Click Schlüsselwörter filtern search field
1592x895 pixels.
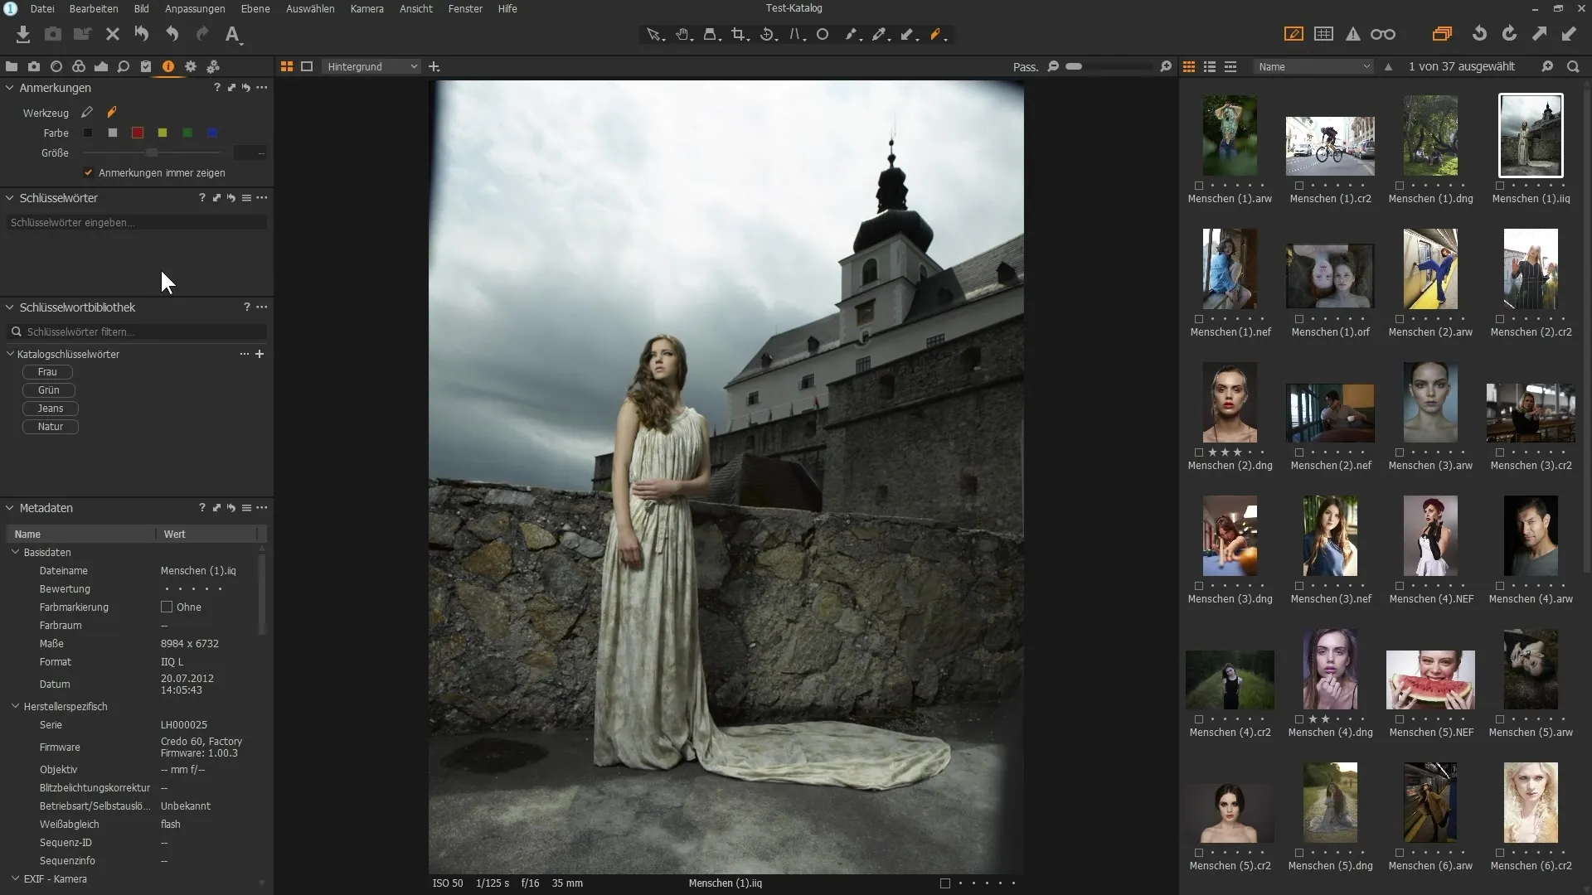click(x=137, y=331)
